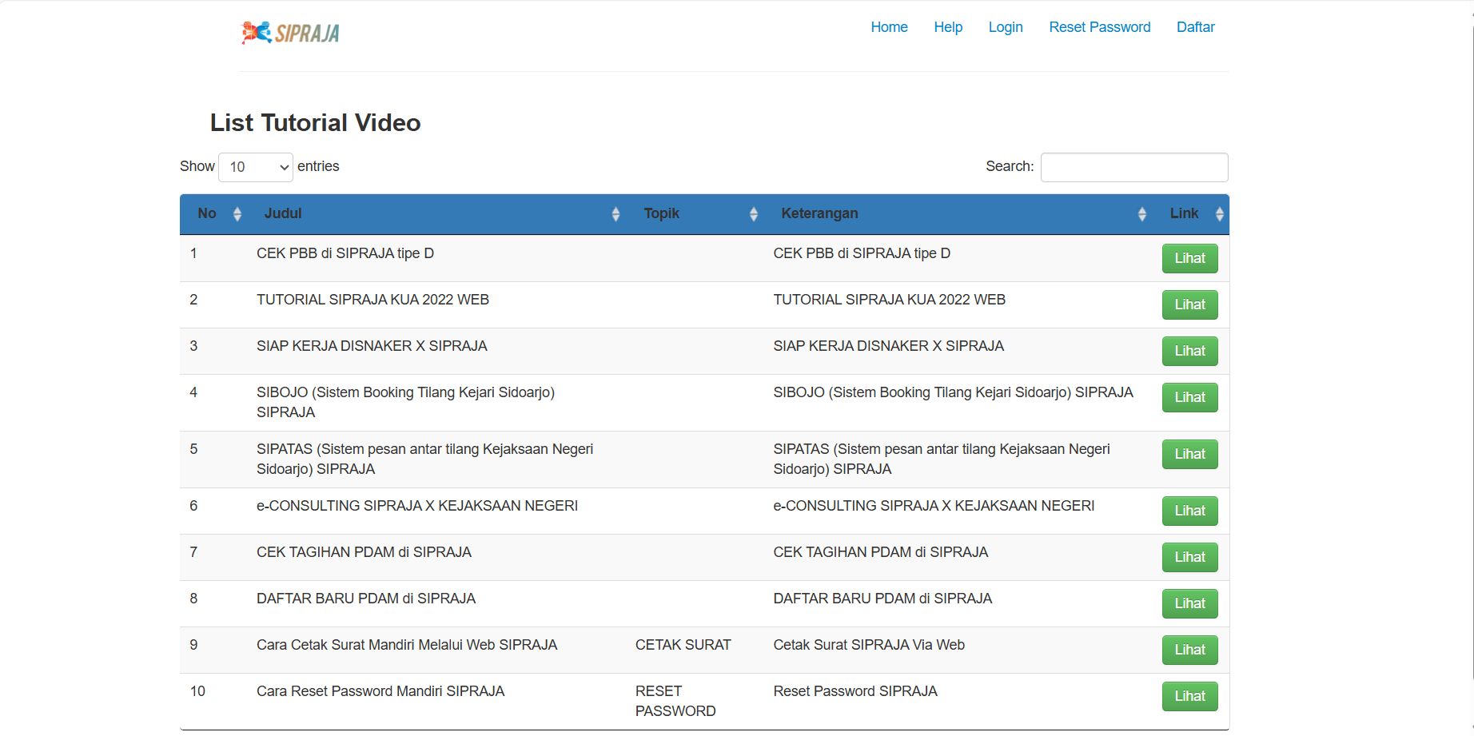The height and width of the screenshot is (736, 1474).
Task: Click the 'Topik' column header text
Action: point(661,213)
